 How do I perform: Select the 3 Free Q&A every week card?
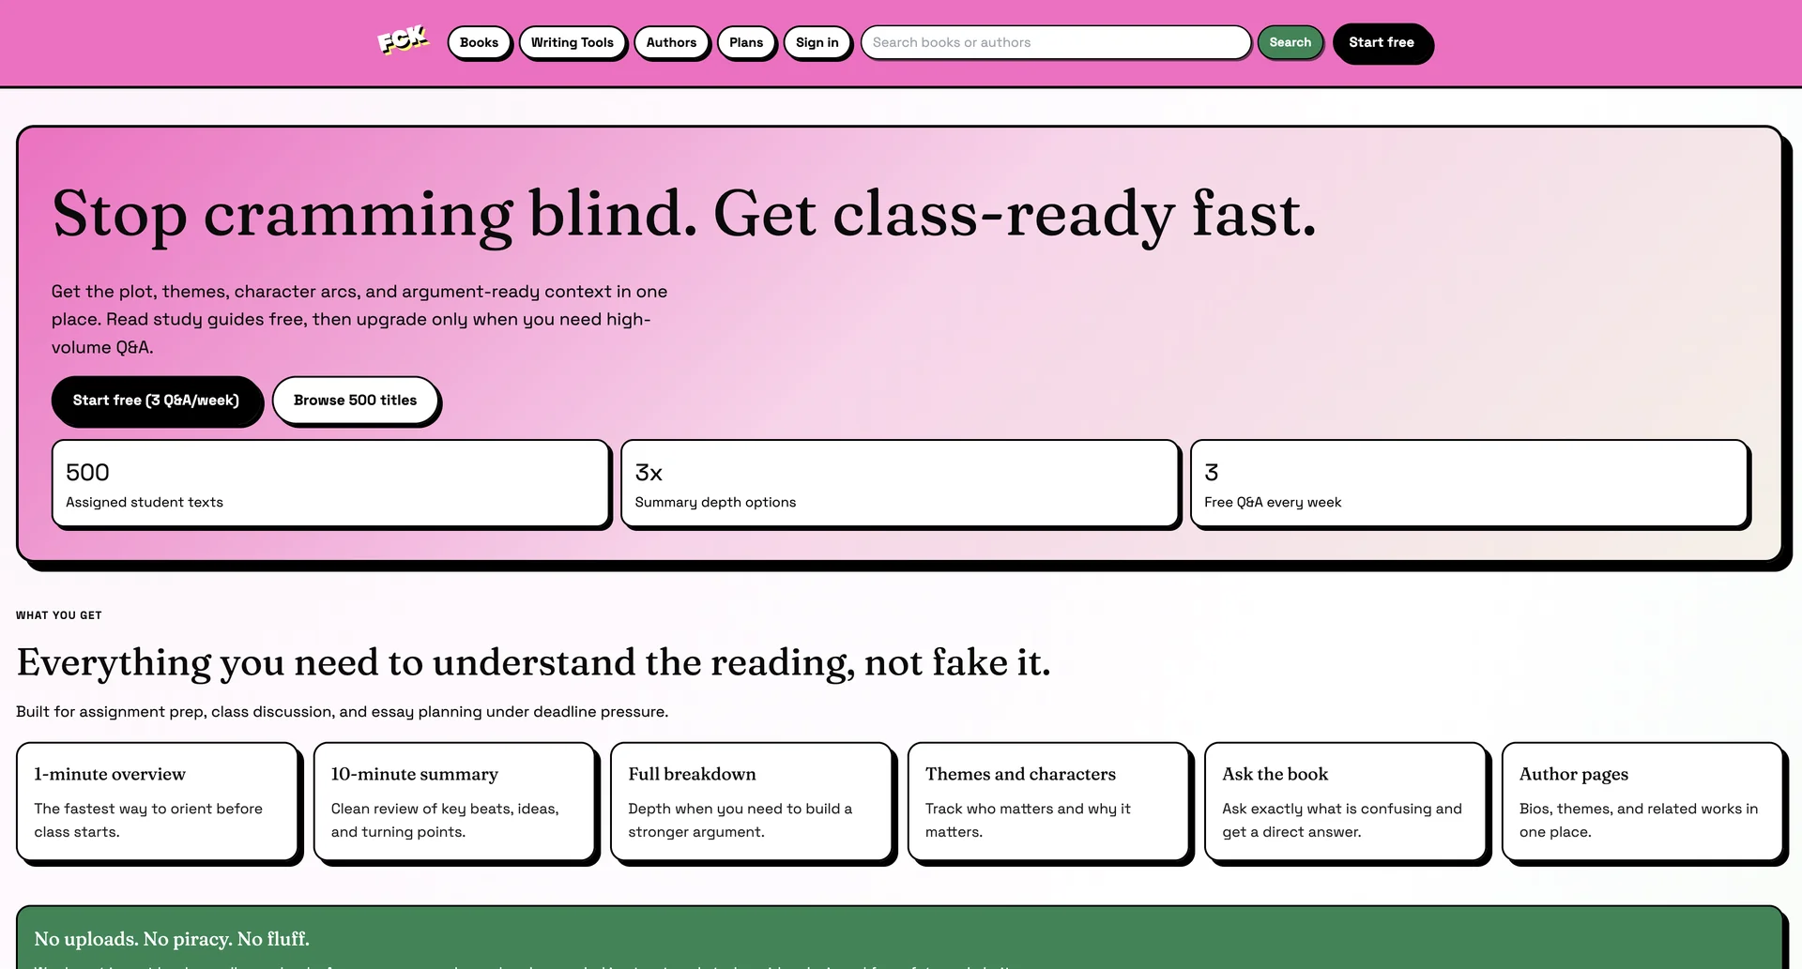click(x=1469, y=483)
